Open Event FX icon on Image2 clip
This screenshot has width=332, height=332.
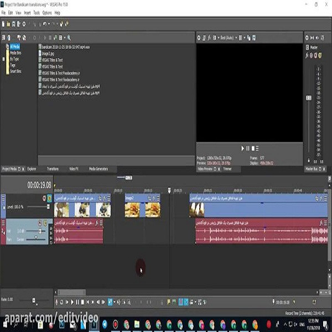[x=154, y=198]
